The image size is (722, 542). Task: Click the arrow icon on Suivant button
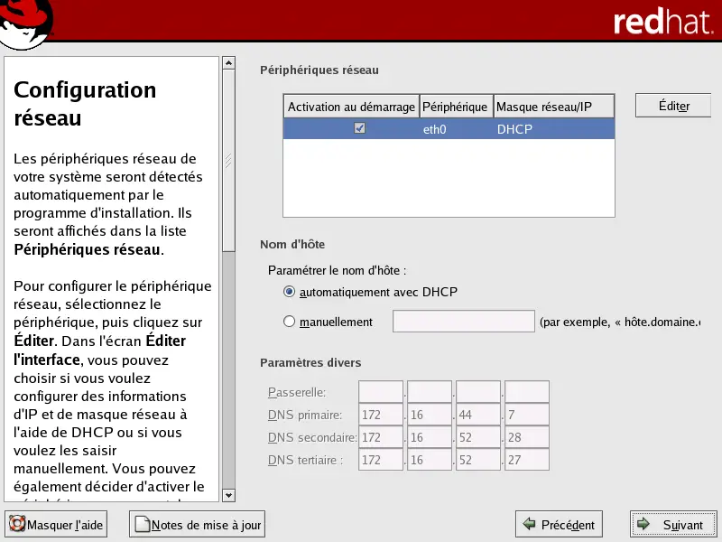tap(643, 524)
